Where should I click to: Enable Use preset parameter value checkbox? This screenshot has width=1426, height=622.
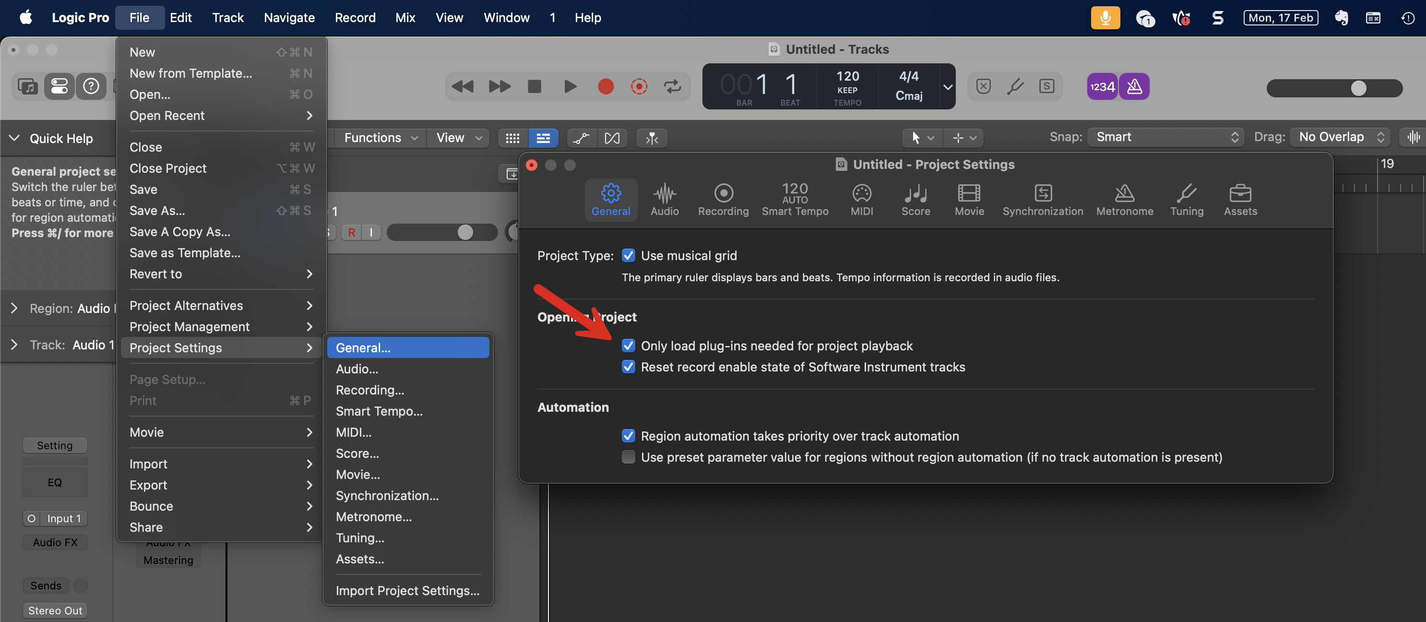click(628, 457)
